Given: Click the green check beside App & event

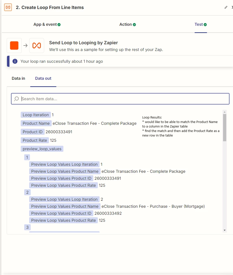Looking at the screenshot, I should 59,24.
